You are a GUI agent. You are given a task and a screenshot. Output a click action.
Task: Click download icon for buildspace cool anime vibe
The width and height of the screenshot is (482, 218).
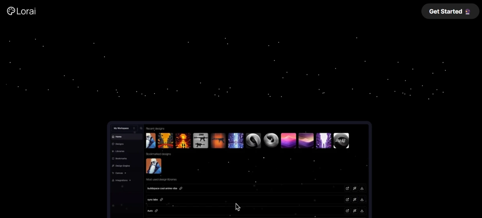point(362,188)
